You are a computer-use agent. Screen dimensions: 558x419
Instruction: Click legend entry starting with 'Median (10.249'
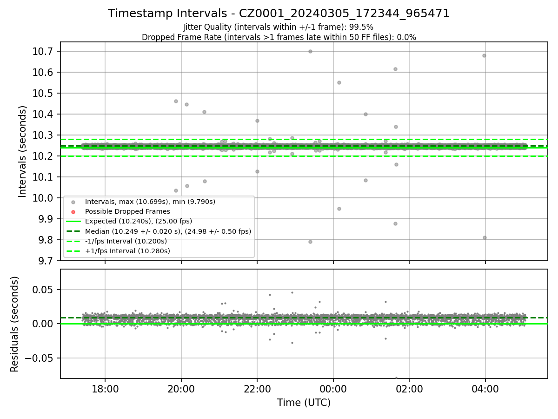coord(168,231)
